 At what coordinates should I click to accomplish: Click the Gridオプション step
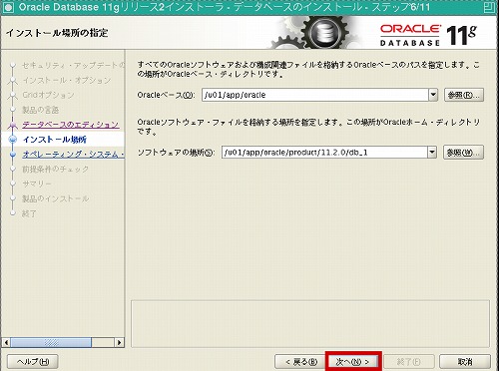pos(48,95)
